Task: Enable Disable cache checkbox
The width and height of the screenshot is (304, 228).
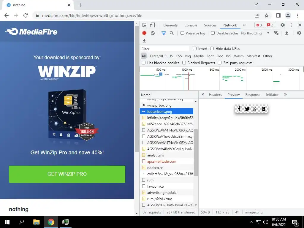Action: pyautogui.click(x=213, y=33)
